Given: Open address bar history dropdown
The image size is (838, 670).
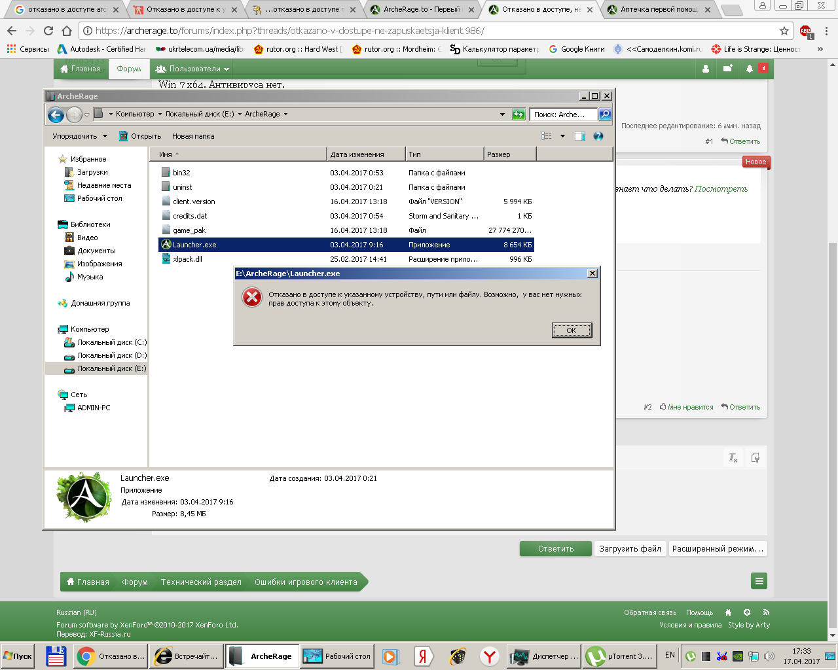Looking at the screenshot, I should (502, 115).
